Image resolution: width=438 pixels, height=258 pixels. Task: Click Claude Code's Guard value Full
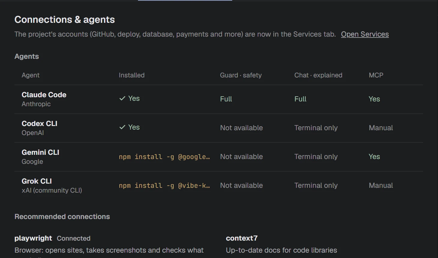click(x=226, y=99)
